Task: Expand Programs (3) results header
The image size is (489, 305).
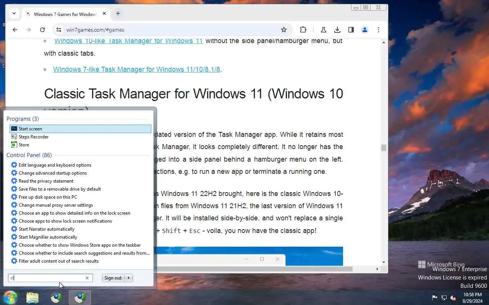Action: pyautogui.click(x=23, y=119)
